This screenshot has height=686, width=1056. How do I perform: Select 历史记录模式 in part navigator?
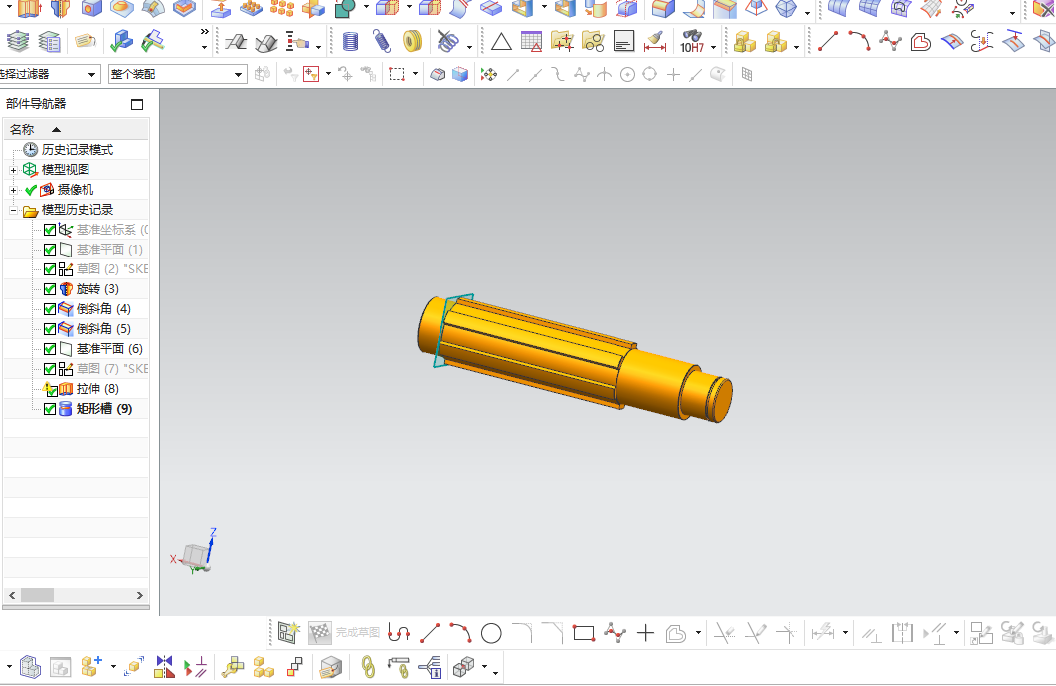tap(77, 150)
